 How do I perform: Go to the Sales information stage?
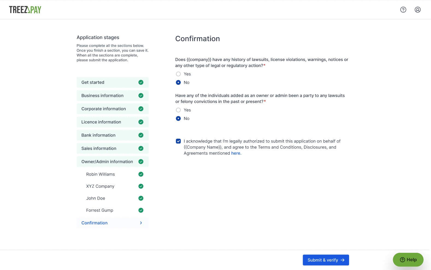pyautogui.click(x=99, y=149)
